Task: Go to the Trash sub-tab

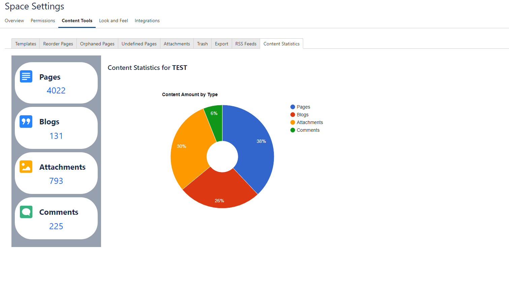Action: click(x=202, y=44)
